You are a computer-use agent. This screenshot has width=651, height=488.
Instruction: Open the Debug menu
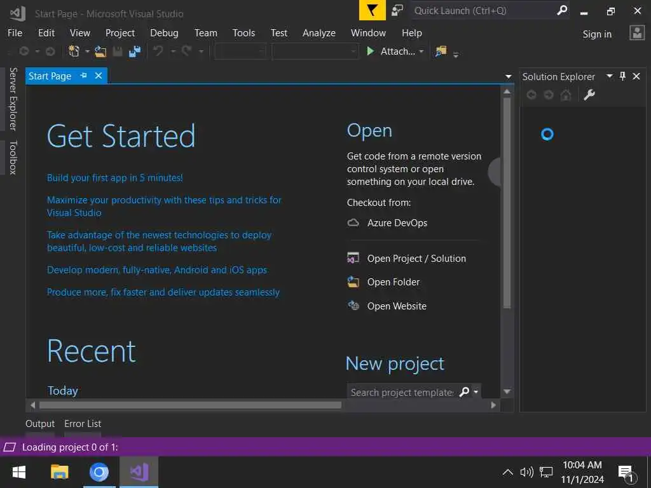click(x=164, y=33)
